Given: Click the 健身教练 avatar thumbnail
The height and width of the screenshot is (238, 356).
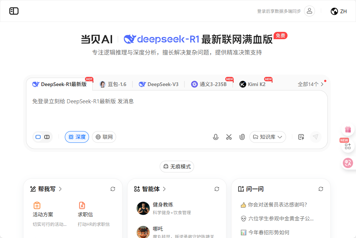Looking at the screenshot, I should point(143,208).
